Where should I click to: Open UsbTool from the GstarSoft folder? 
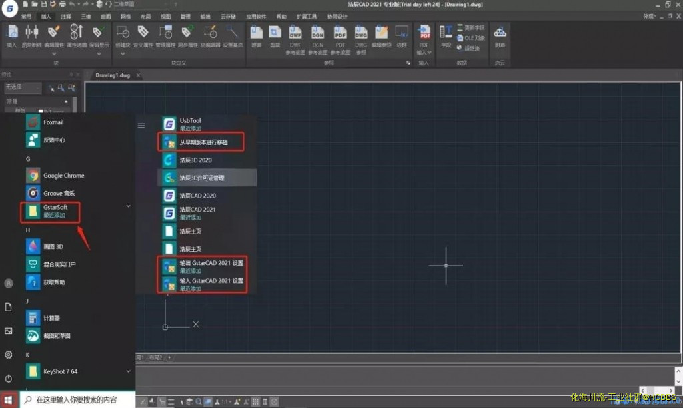coord(190,124)
